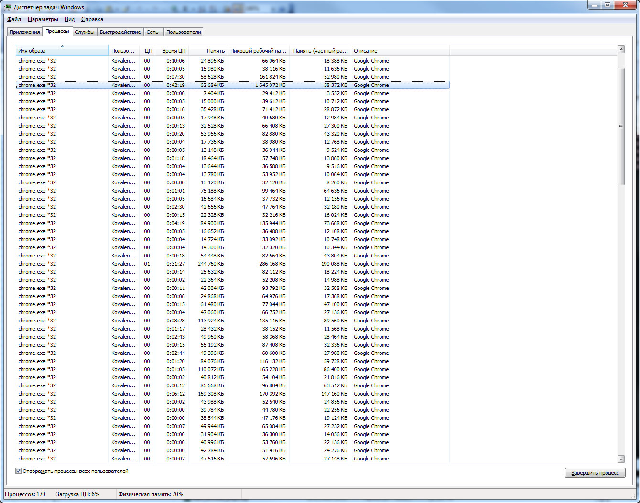Open the Параметры menu
The height and width of the screenshot is (503, 640).
pos(43,19)
